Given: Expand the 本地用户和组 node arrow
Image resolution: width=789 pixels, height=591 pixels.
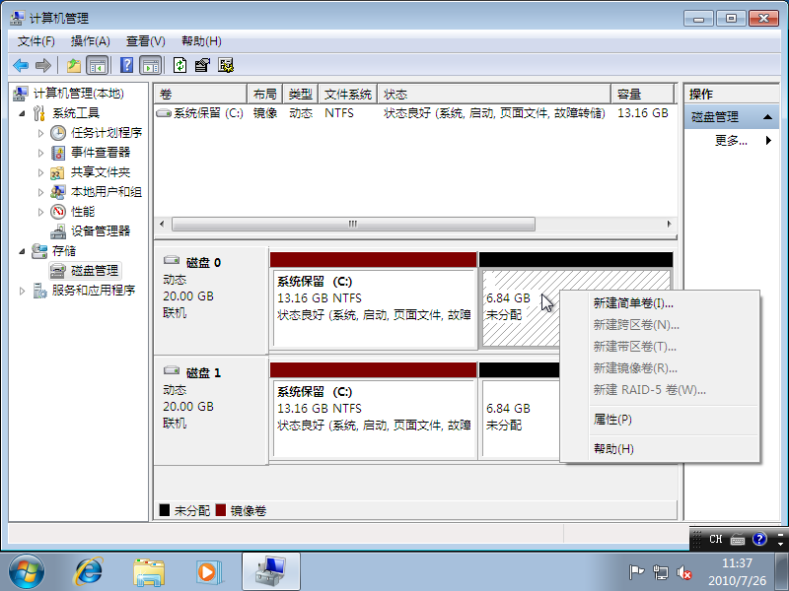Looking at the screenshot, I should pos(40,192).
